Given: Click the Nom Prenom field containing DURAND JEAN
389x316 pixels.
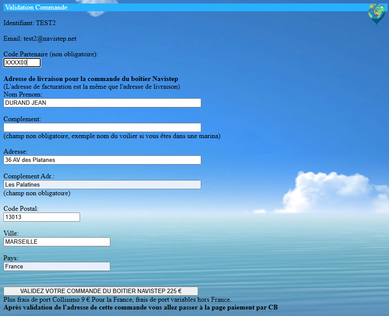Looking at the screenshot, I should tap(102, 103).
